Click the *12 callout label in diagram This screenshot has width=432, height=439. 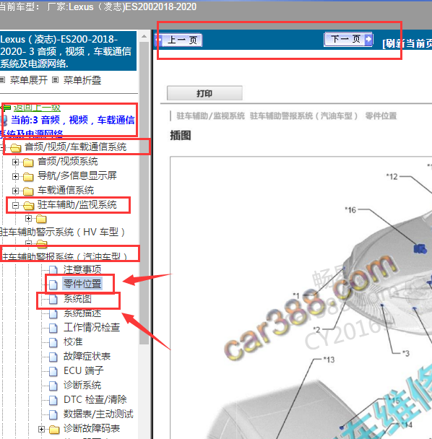392,177
